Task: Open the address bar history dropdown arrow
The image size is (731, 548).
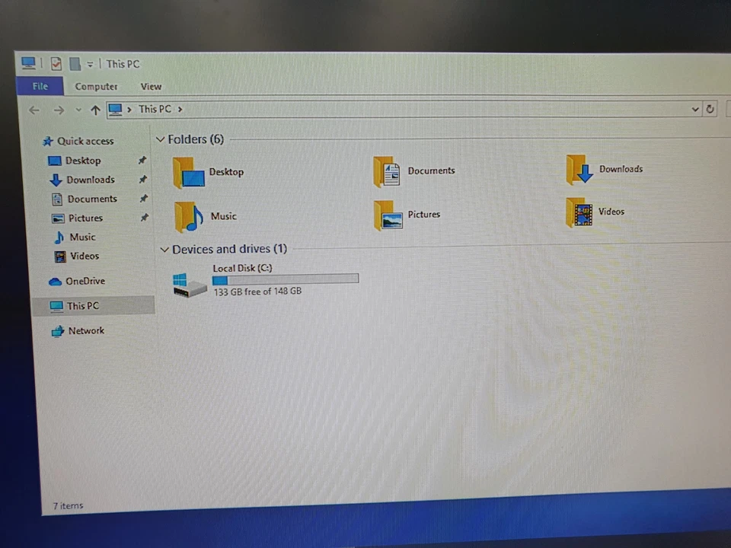Action: [x=694, y=109]
